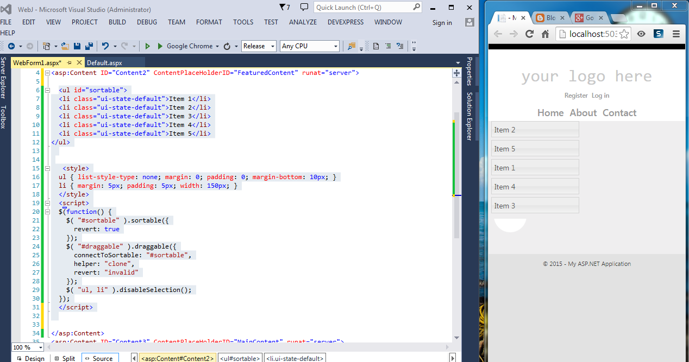Click the sortable Item 5 box in the browser
Image resolution: width=689 pixels, height=362 pixels.
tap(535, 149)
